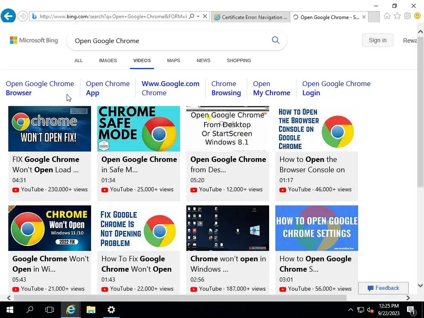Click the vertical scrollbar down arrow

tap(420, 285)
